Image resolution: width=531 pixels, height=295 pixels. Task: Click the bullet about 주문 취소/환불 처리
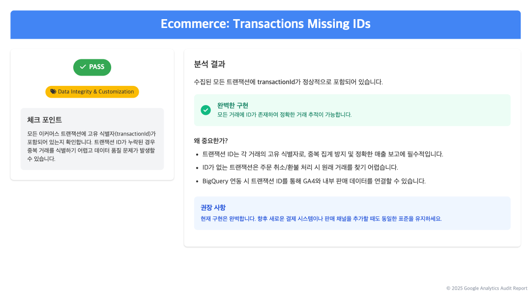300,167
